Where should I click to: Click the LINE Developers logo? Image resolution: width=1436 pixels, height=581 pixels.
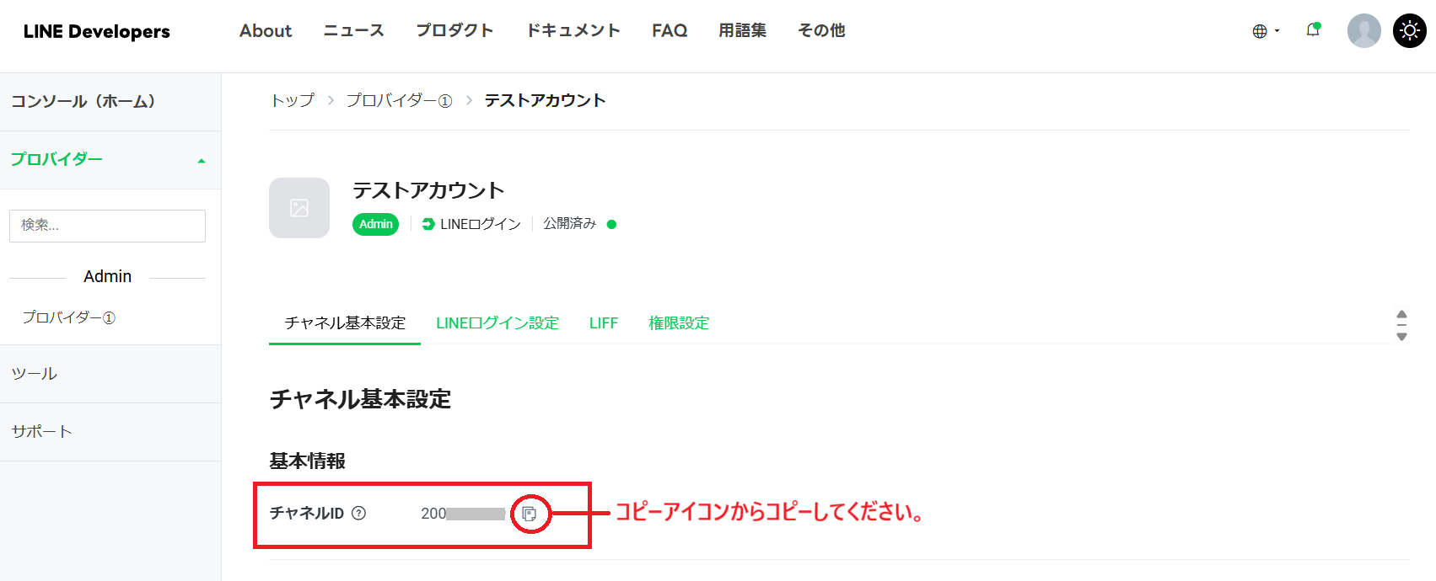click(97, 32)
